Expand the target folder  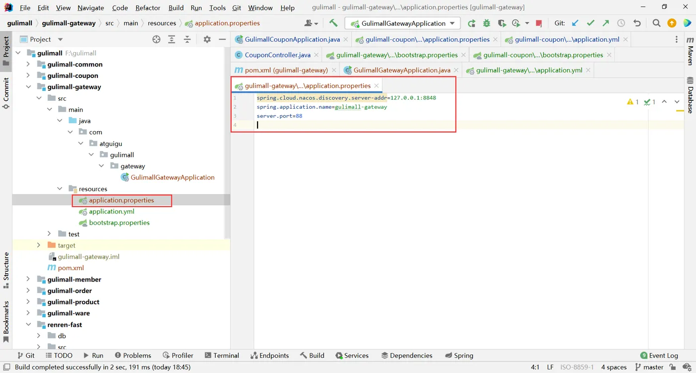[39, 245]
